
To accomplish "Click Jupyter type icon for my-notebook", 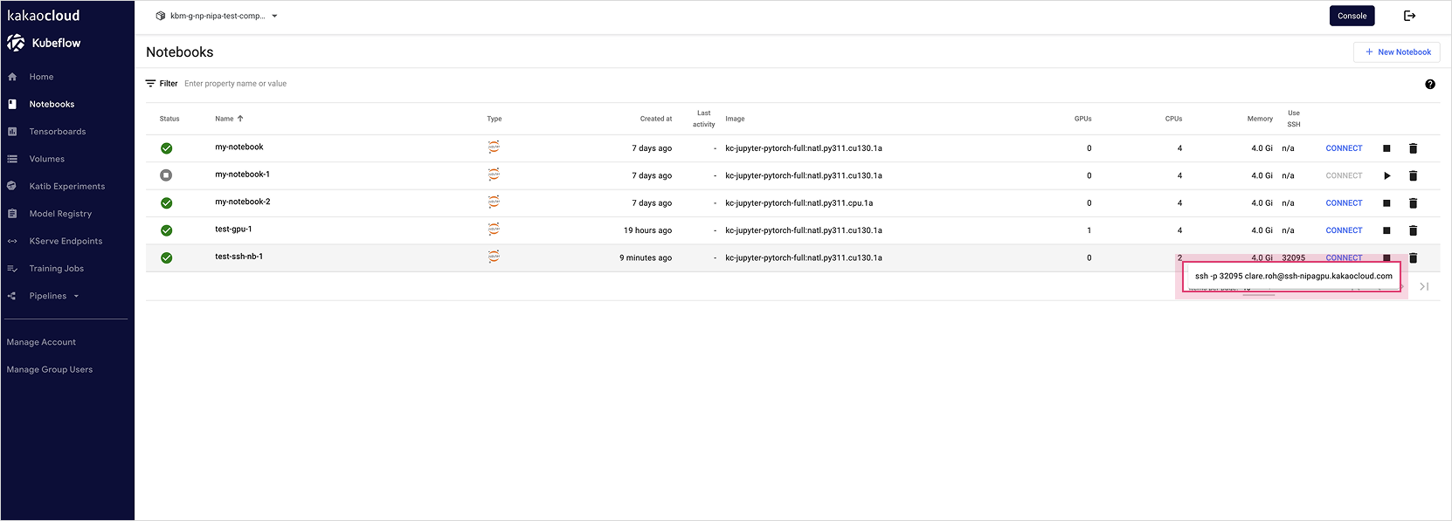I will coord(494,147).
